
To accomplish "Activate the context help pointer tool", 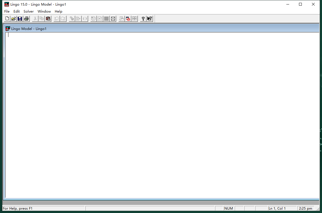I will point(150,19).
